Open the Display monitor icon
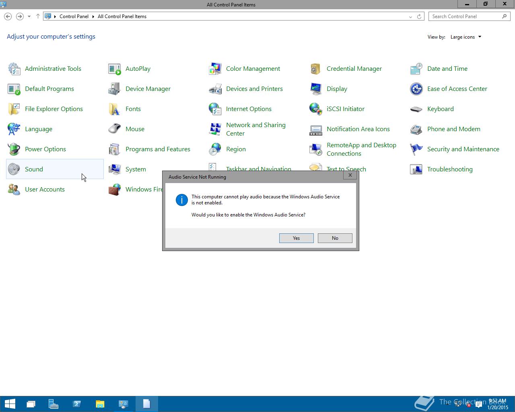The height and width of the screenshot is (412, 515). (x=316, y=89)
